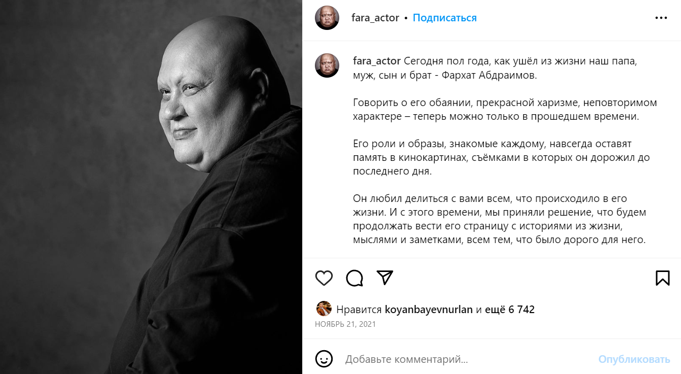Open the fara_actor username in the header
Image resolution: width=681 pixels, height=374 pixels.
[x=375, y=18]
